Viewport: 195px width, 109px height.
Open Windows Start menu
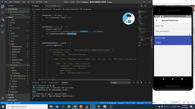tap(3, 107)
